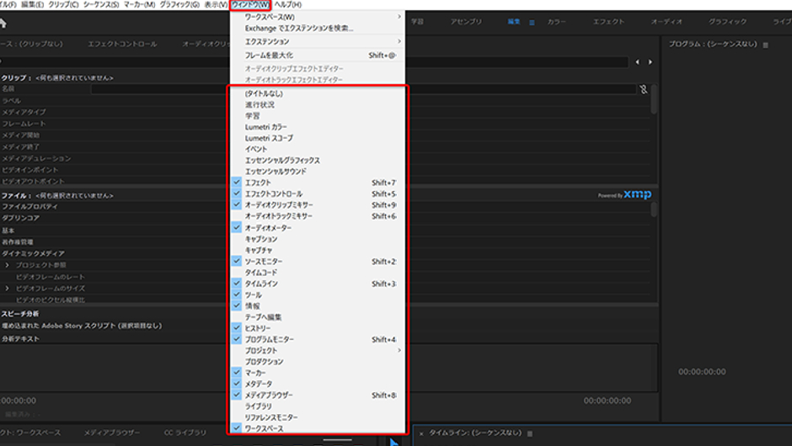This screenshot has height=446, width=792.
Task: Open the 編集 workspace menu icon
Action: pyautogui.click(x=532, y=22)
